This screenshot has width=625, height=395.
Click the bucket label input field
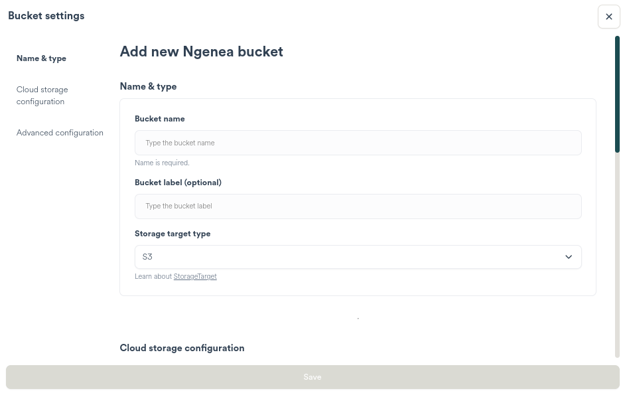point(358,206)
